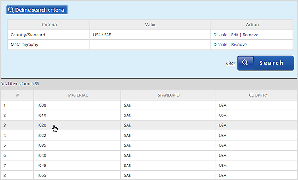
Task: Click USA country in the 1045 row
Action: click(222, 165)
